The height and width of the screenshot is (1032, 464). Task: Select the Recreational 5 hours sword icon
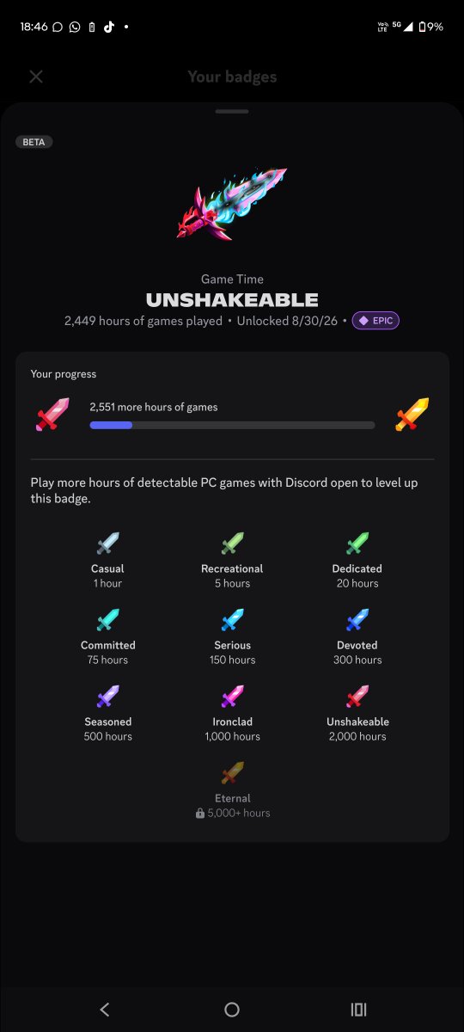[x=232, y=544]
